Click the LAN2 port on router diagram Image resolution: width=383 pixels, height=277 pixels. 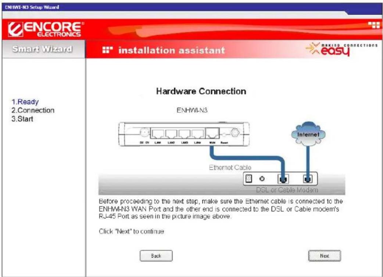point(171,134)
